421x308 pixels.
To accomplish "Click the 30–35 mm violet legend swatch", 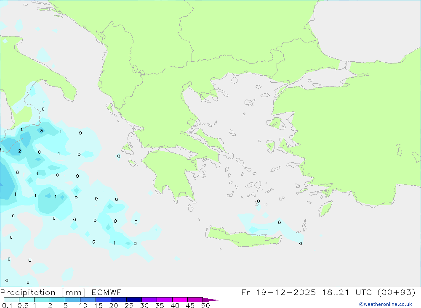I will pyautogui.click(x=149, y=300).
